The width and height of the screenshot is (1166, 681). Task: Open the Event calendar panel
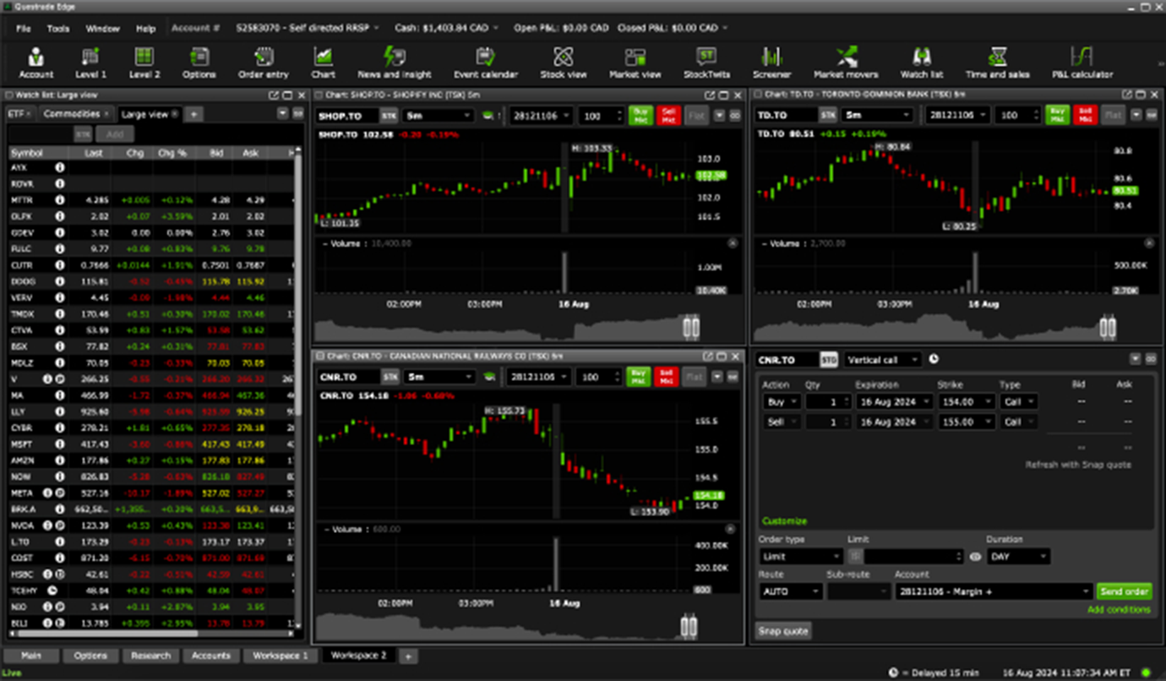point(486,62)
